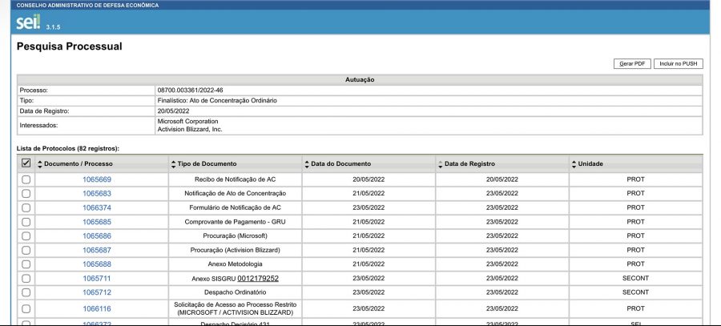Sort by Data do Documento column arrows
Viewport: 721px width, 326px height.
coord(307,164)
